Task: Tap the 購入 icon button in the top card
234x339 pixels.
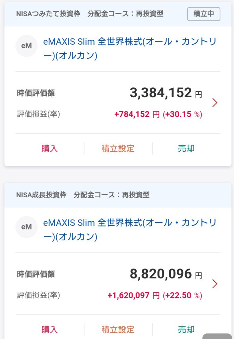Action: (50, 149)
